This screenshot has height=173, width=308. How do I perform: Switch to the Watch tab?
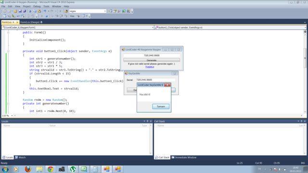(20, 157)
